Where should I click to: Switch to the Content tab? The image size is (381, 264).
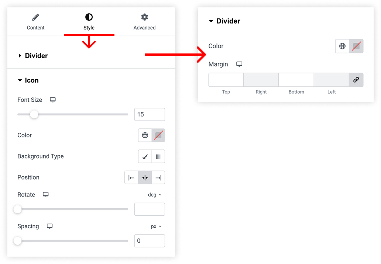36,22
